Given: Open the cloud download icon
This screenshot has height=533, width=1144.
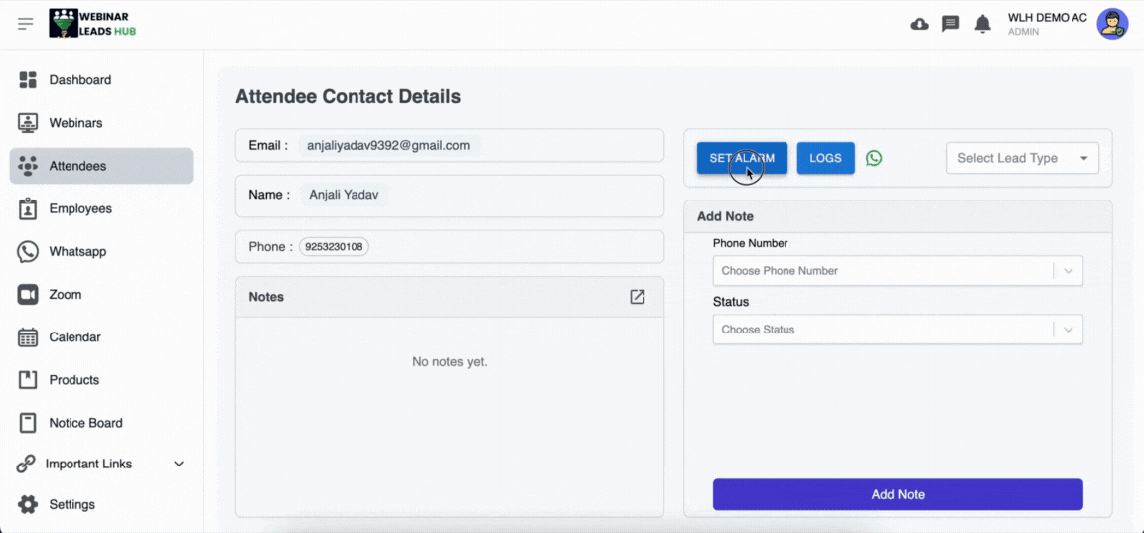Looking at the screenshot, I should (920, 24).
